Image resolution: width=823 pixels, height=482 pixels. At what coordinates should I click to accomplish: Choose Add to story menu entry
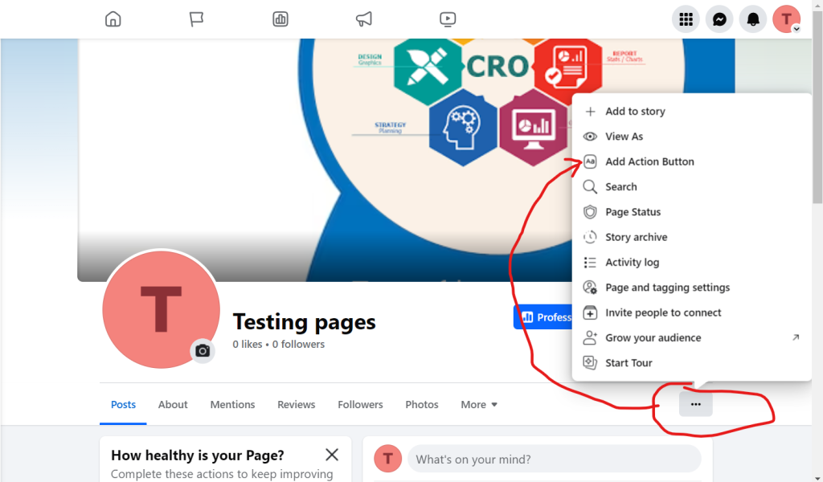(x=692, y=111)
